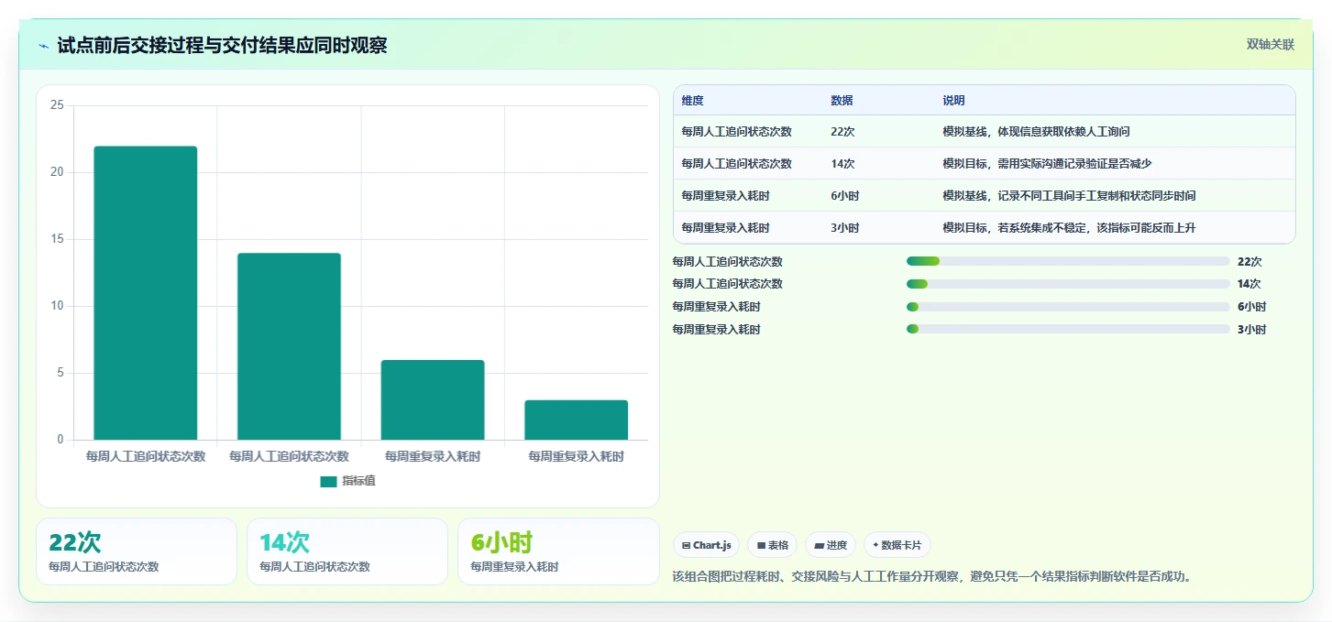Click the green legend swatch for 指标值
Viewport: 1332px width, 622px height.
click(x=328, y=482)
